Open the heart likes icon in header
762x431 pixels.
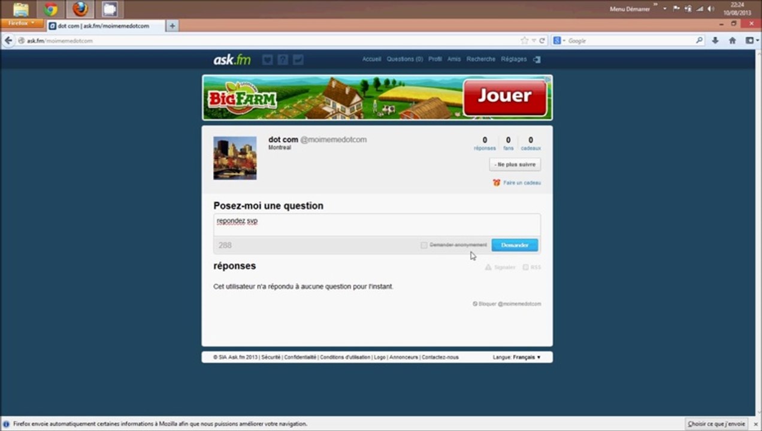click(267, 59)
